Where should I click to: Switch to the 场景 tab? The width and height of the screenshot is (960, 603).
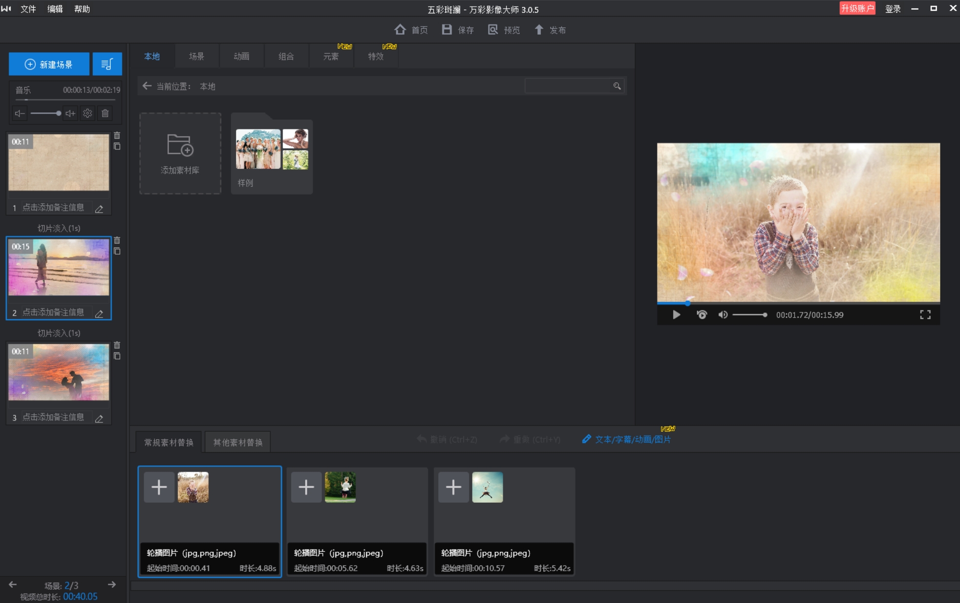tap(197, 56)
